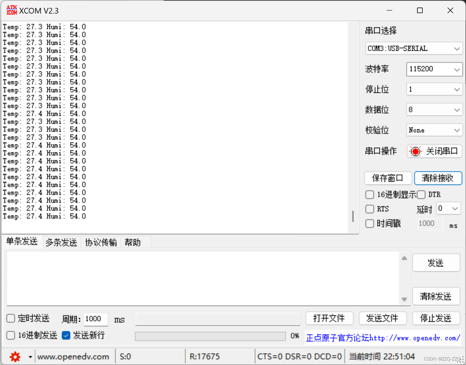Click the 发送 send button
466x365 pixels.
[x=436, y=263]
